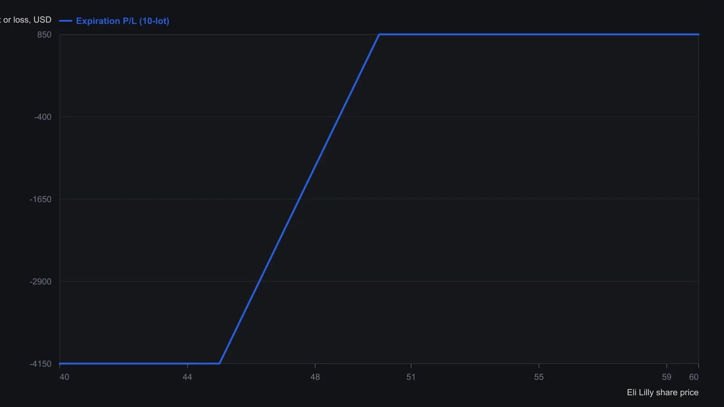Viewport: 724px width, 407px height.
Task: Click the y-axis value -1650
Action: [41, 199]
